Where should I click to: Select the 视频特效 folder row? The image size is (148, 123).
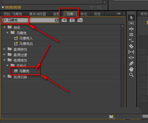tap(61, 60)
